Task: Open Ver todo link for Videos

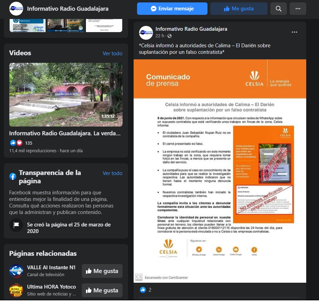Action: (112, 54)
